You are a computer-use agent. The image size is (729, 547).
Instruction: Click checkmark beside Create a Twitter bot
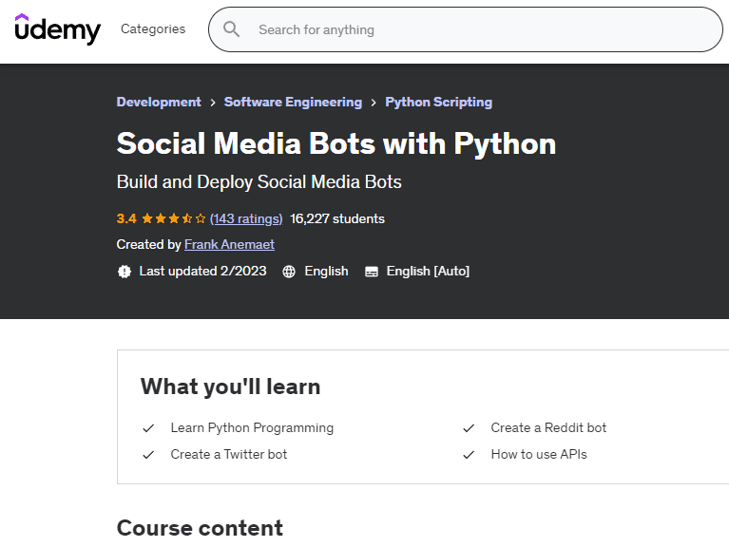pyautogui.click(x=148, y=455)
